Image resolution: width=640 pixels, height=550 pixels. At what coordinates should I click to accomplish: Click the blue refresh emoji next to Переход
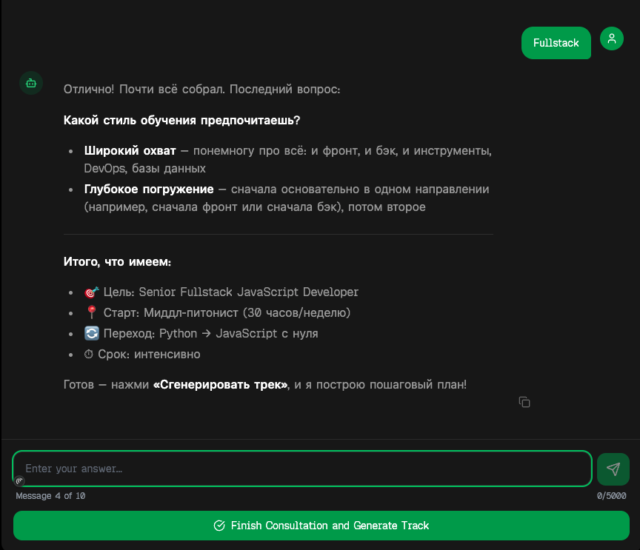[91, 333]
